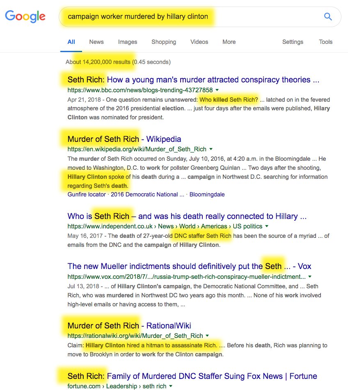Switch to the Images tab
This screenshot has height=390, width=348.
pyautogui.click(x=128, y=42)
